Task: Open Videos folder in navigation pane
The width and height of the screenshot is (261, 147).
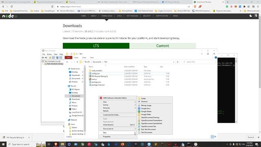Action: coord(74,109)
